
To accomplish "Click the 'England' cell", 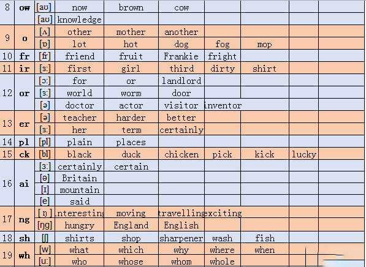I will 131,225.
